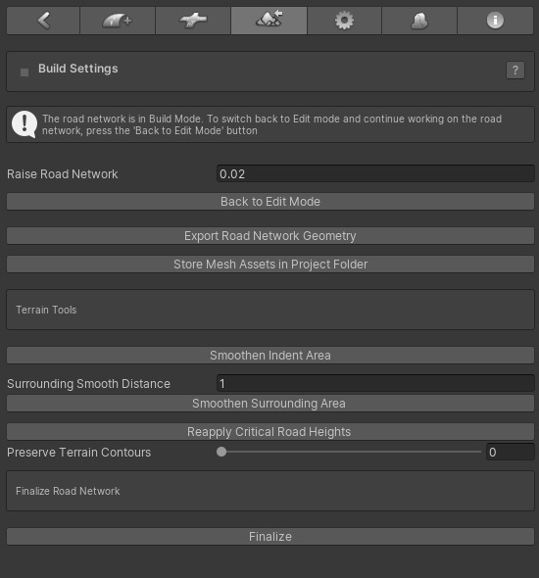This screenshot has width=539, height=578.
Task: Open the gear settings toolbar tab
Action: tap(344, 21)
